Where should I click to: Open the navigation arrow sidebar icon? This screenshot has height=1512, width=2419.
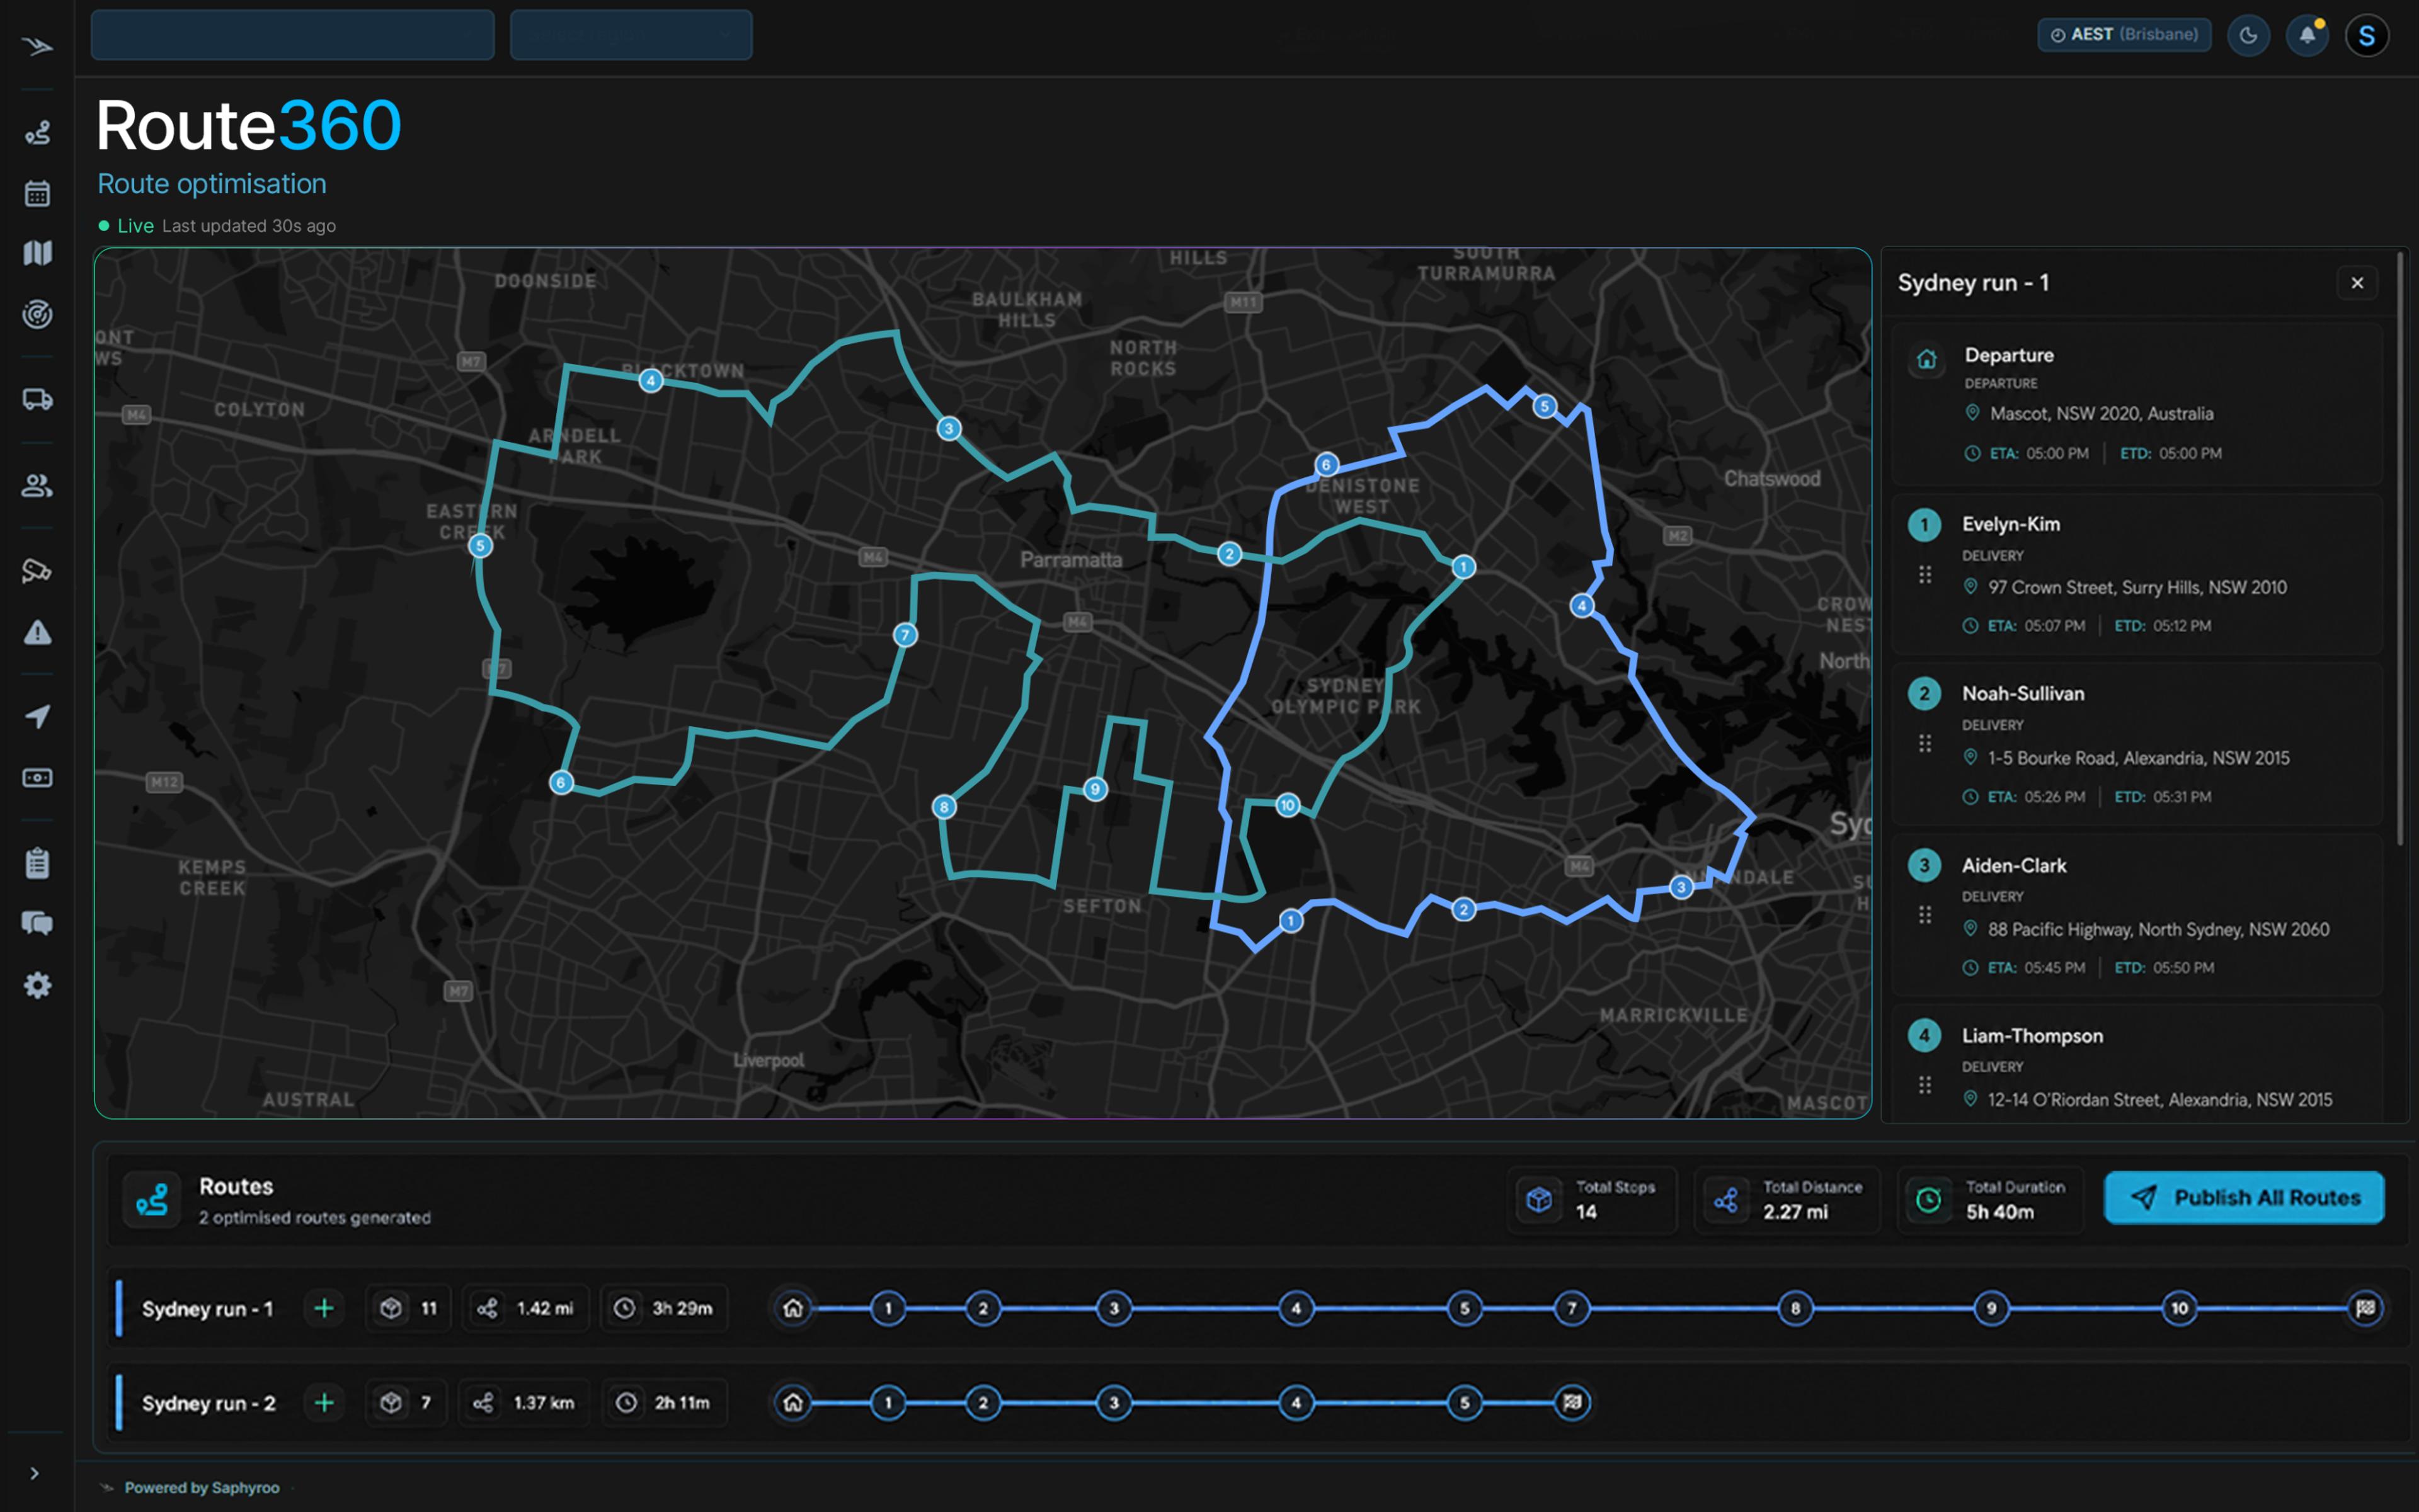pos(37,716)
